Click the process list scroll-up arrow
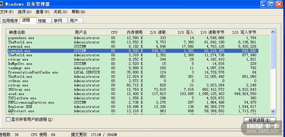285x137 pixels. coord(273,32)
